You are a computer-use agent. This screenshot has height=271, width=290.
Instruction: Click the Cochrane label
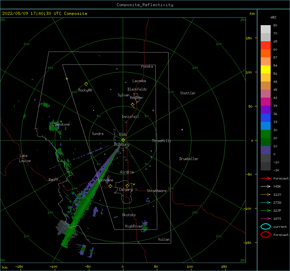coord(105,180)
